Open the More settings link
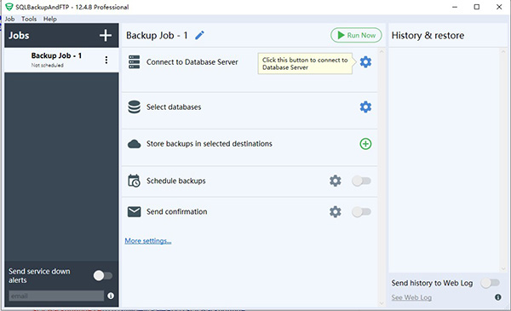The image size is (511, 311). (x=148, y=241)
